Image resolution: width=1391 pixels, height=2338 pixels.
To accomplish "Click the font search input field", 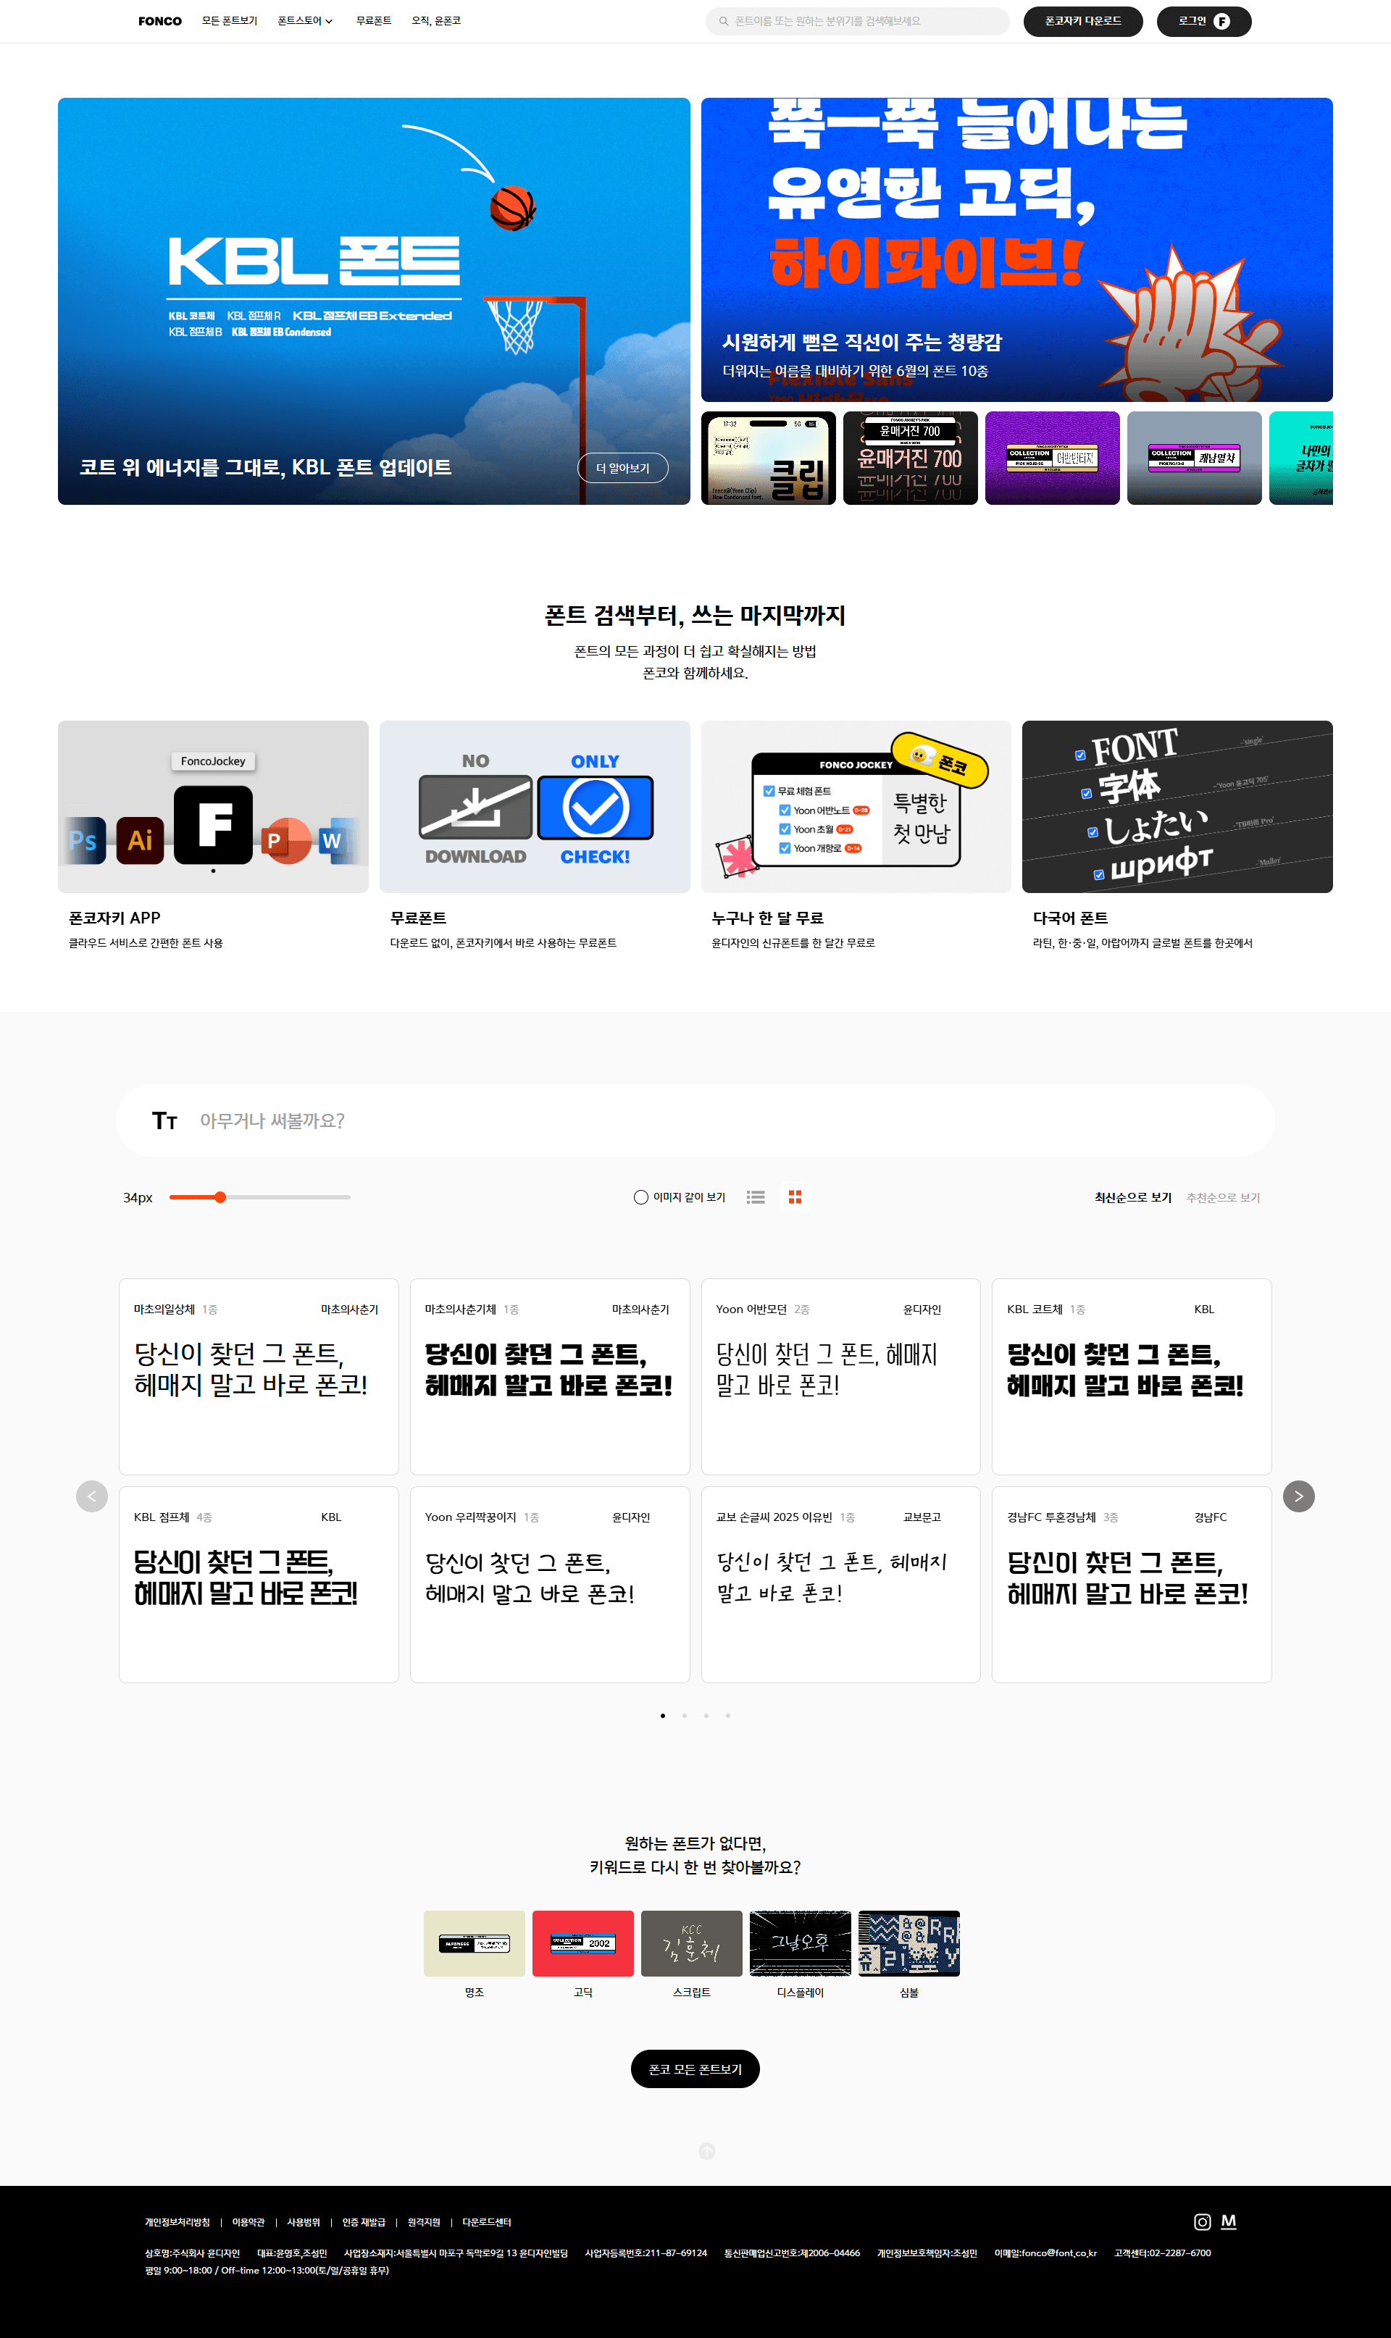I will pos(857,20).
